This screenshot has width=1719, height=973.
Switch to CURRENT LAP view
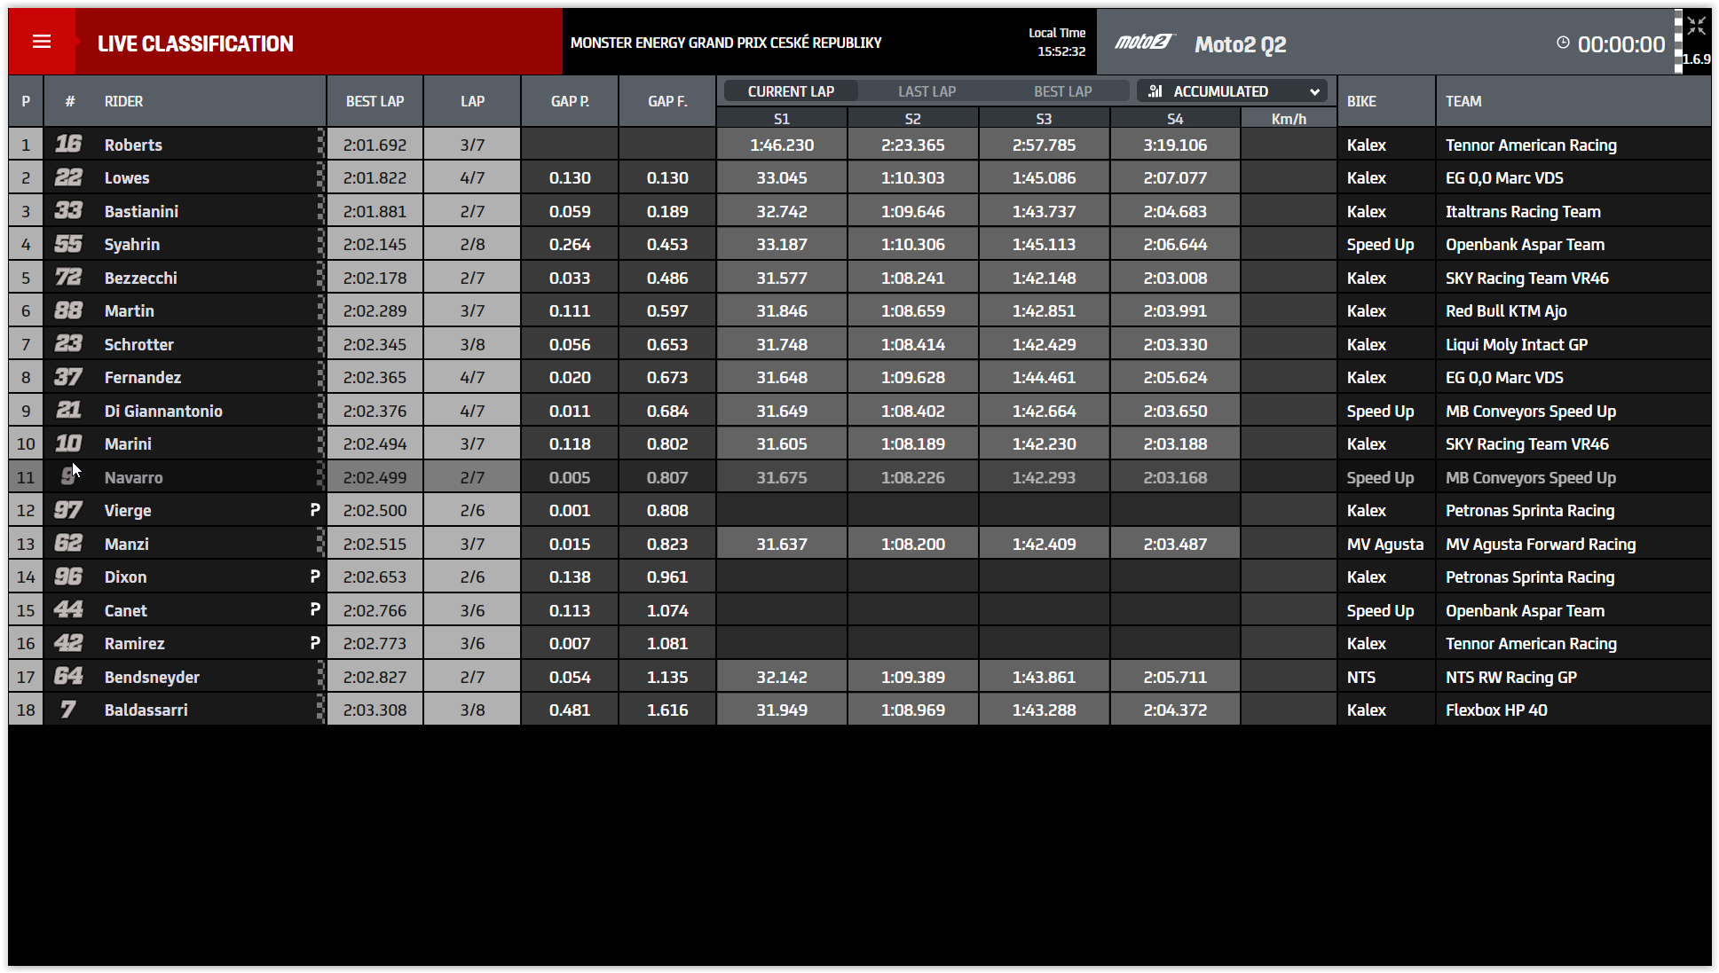tap(791, 91)
